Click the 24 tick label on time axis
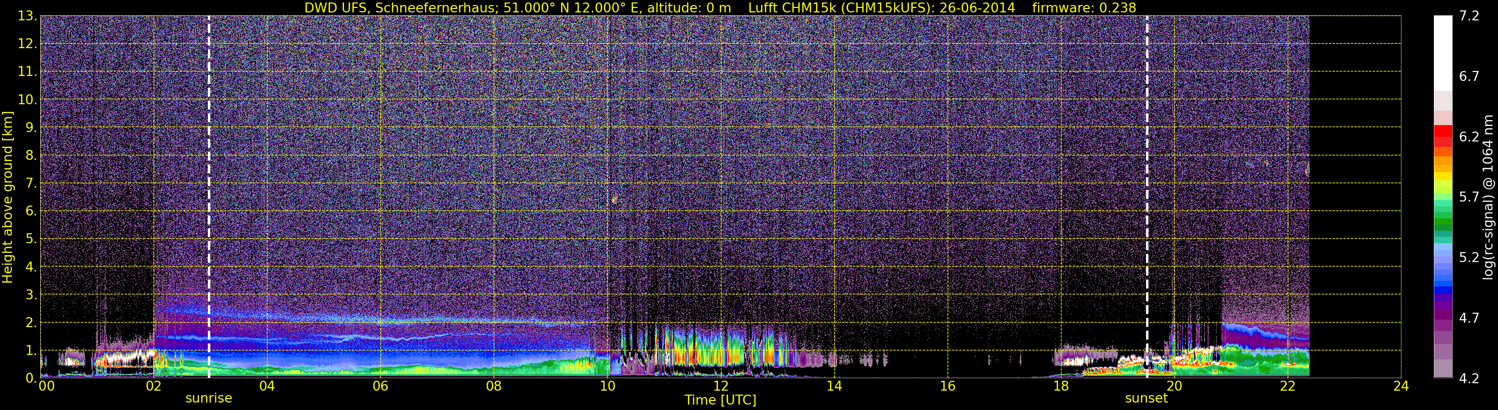 click(x=1401, y=386)
